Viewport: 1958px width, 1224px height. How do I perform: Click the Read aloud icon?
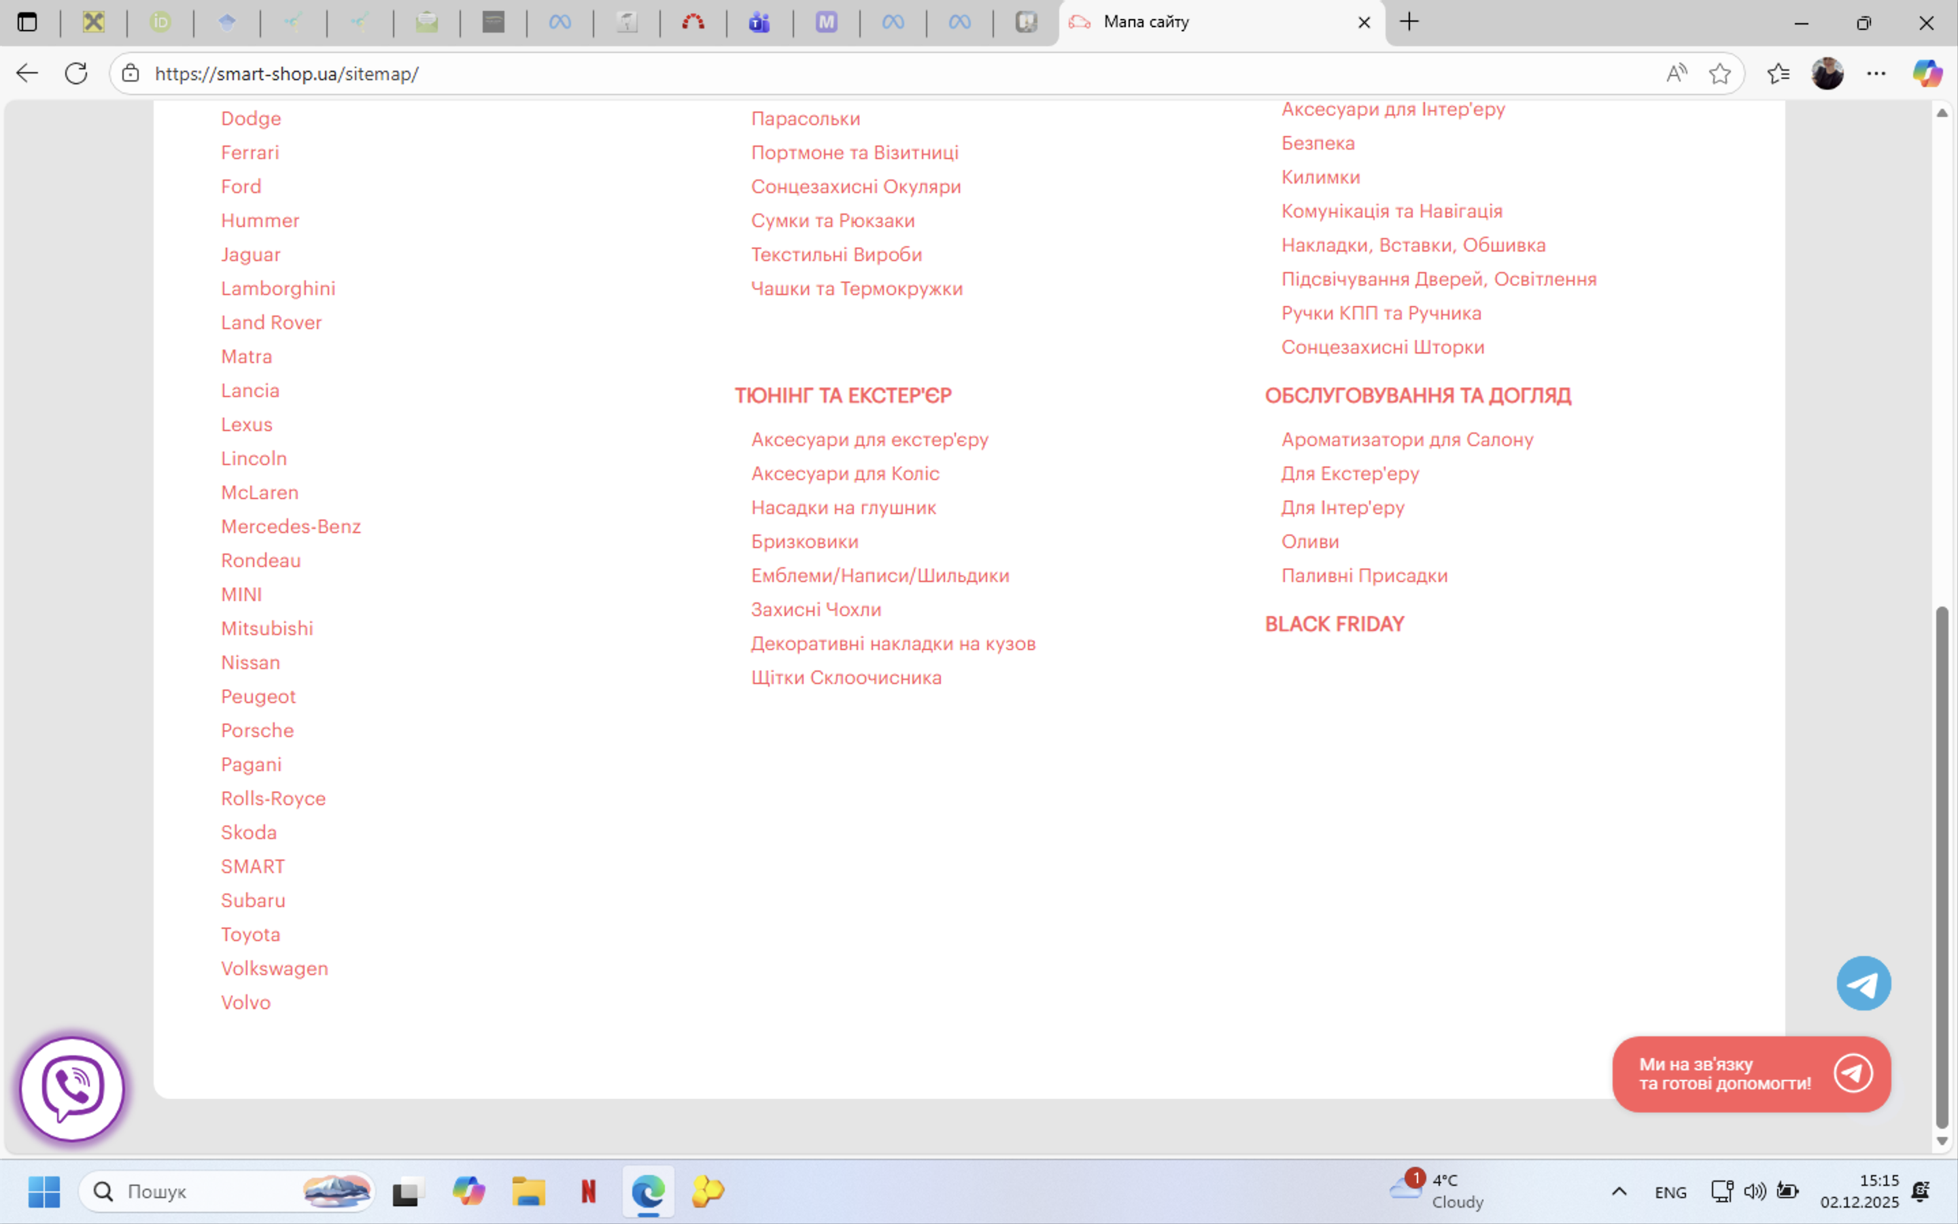tap(1677, 73)
